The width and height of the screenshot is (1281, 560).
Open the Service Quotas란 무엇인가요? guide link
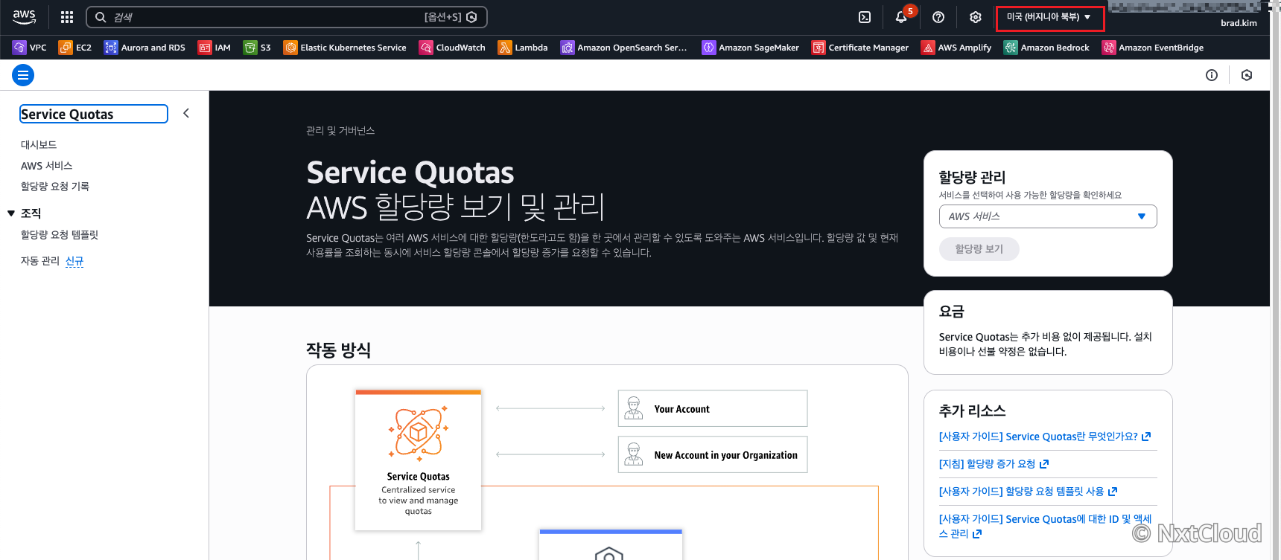pos(1045,437)
